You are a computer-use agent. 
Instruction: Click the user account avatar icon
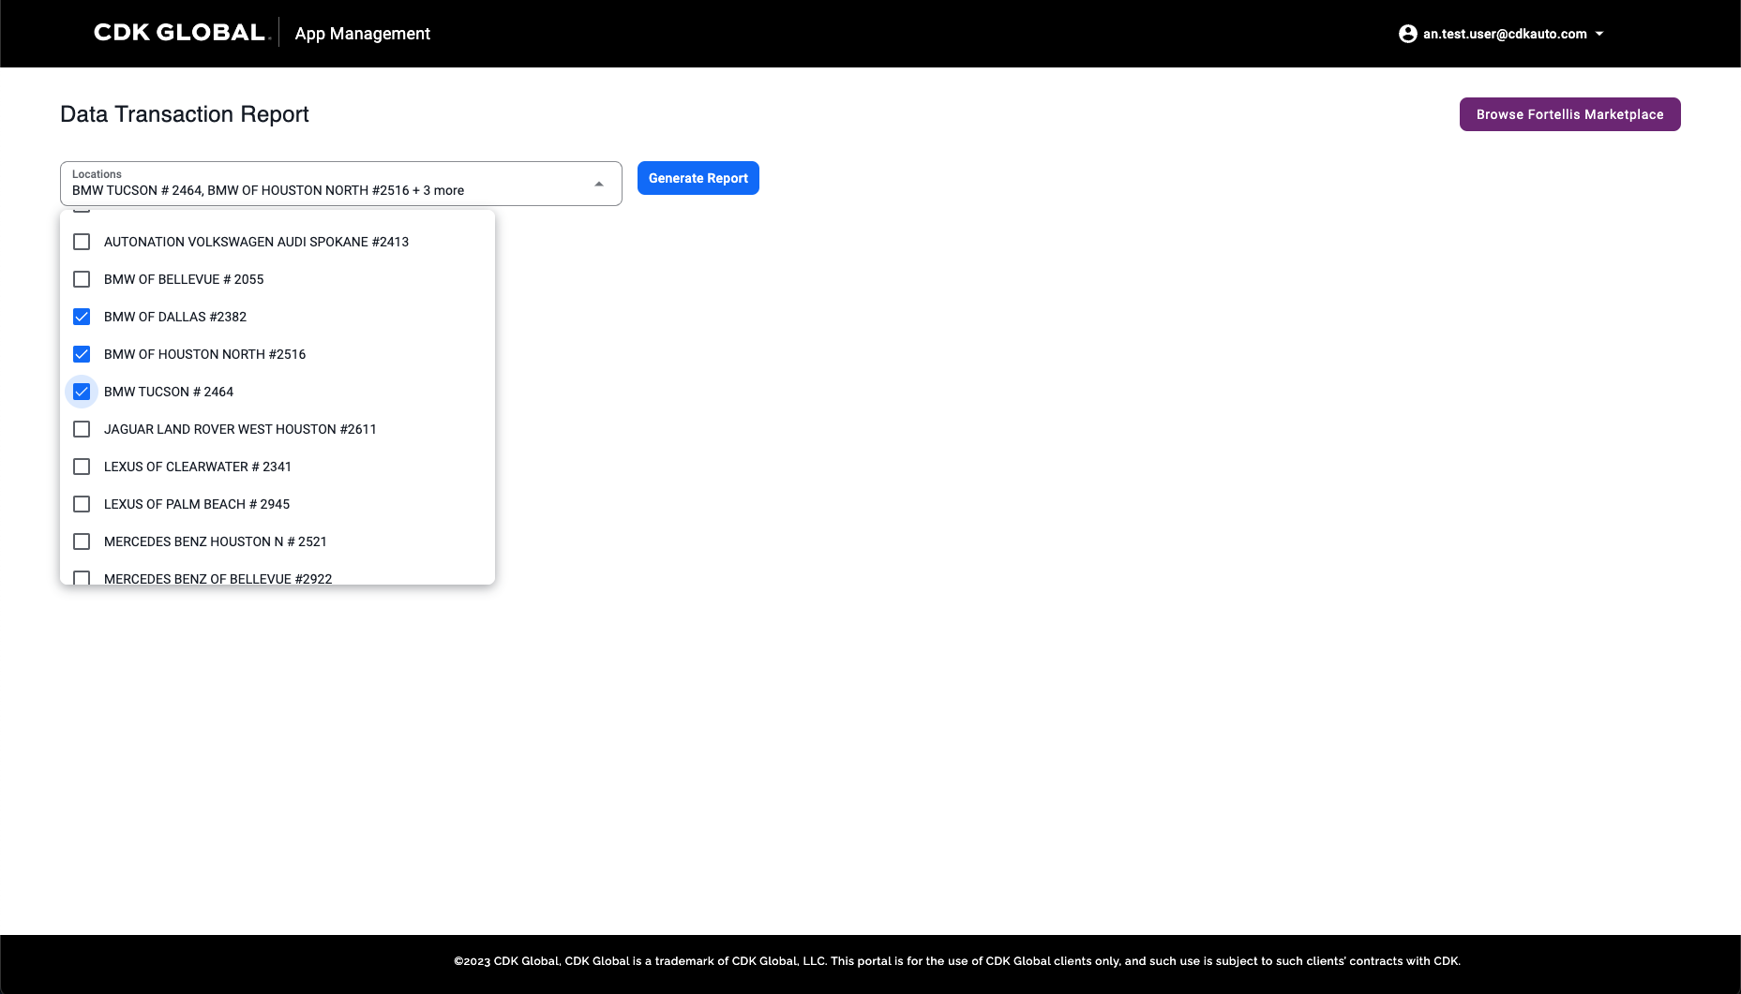pyautogui.click(x=1407, y=34)
